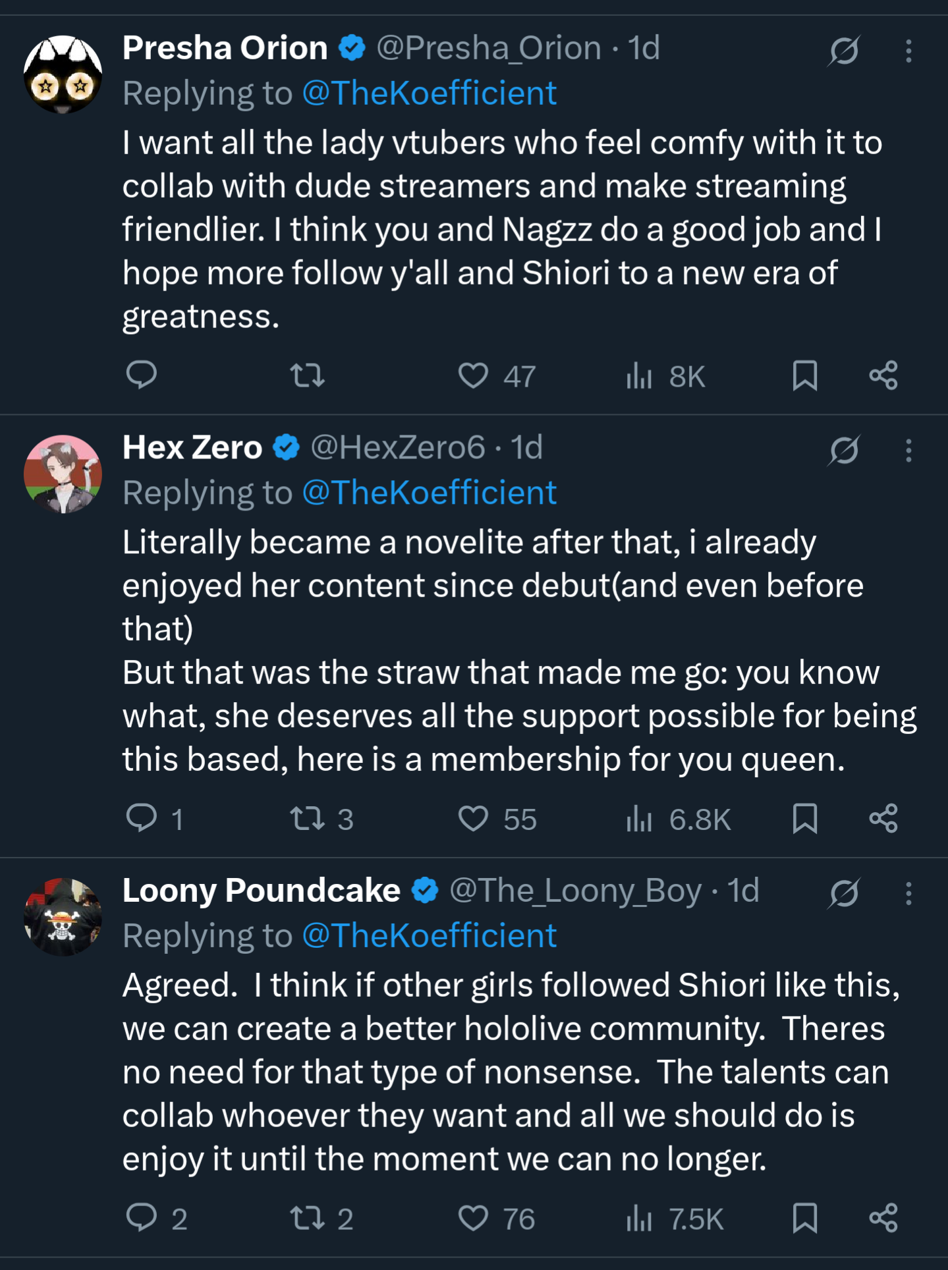
Task: Open more options for Hex Zero's tweet
Action: point(908,451)
